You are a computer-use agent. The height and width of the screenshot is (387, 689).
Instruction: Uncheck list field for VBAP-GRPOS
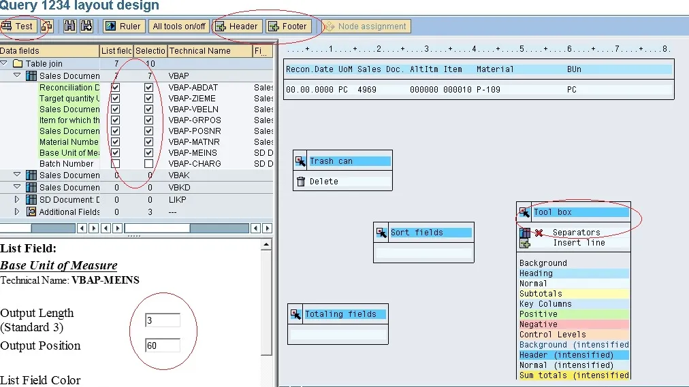tap(116, 120)
